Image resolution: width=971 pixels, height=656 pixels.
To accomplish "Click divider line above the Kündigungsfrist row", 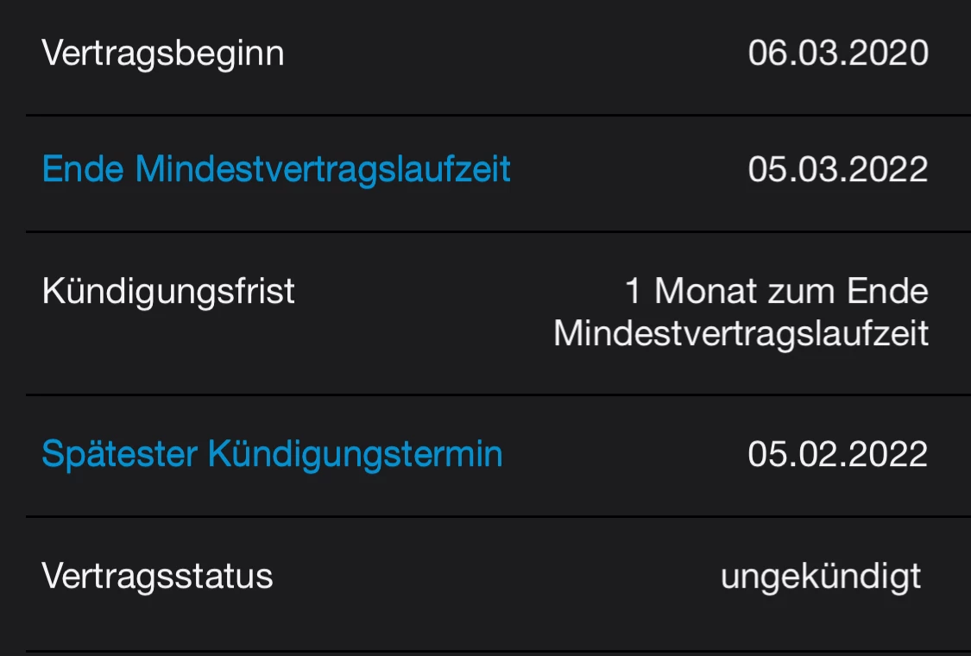I will tap(499, 231).
